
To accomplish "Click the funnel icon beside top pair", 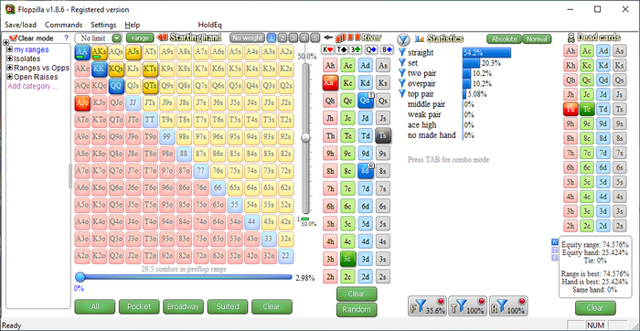I will coord(402,94).
